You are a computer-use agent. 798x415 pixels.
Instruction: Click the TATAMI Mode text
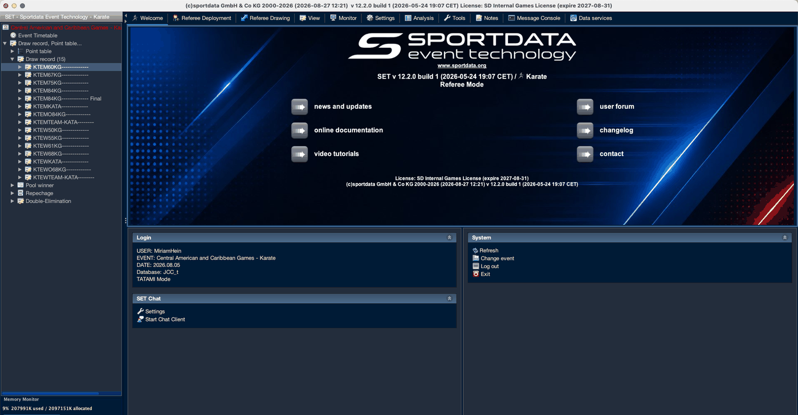[x=153, y=279]
